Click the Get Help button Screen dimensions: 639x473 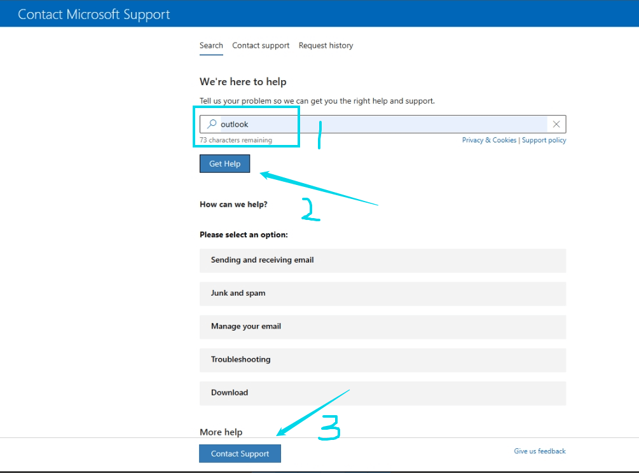(225, 164)
